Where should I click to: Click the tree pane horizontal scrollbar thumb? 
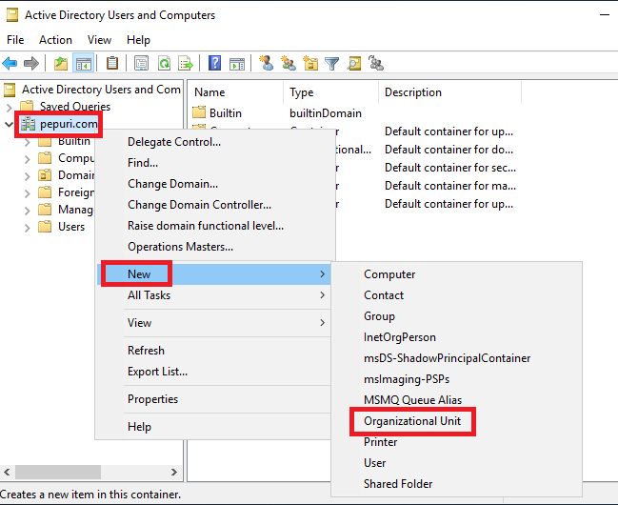58,472
